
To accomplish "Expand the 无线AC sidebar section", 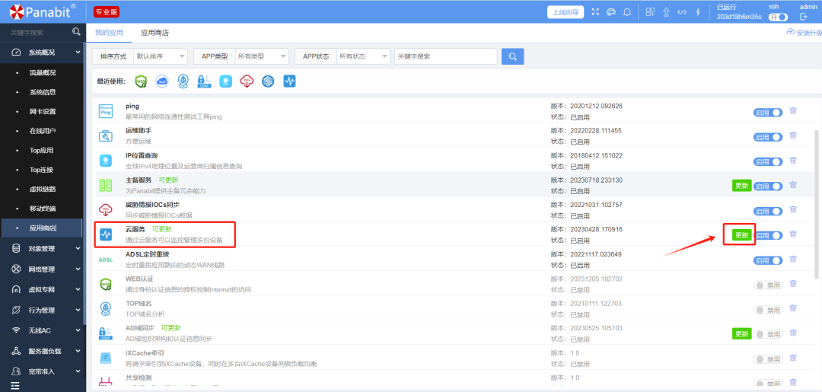I will pos(42,330).
